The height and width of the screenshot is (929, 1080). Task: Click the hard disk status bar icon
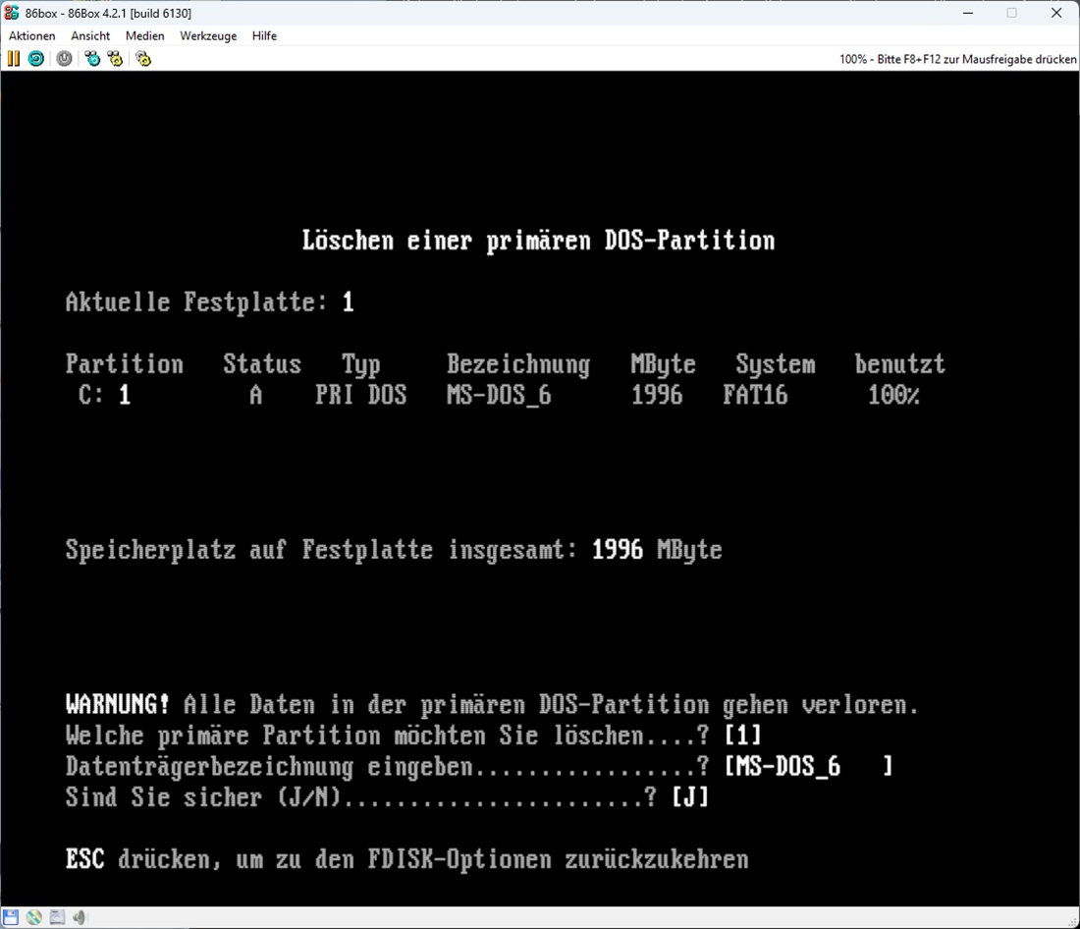(57, 917)
